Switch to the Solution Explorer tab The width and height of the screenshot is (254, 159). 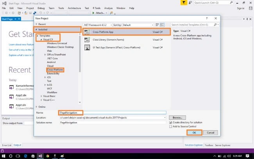(194, 145)
